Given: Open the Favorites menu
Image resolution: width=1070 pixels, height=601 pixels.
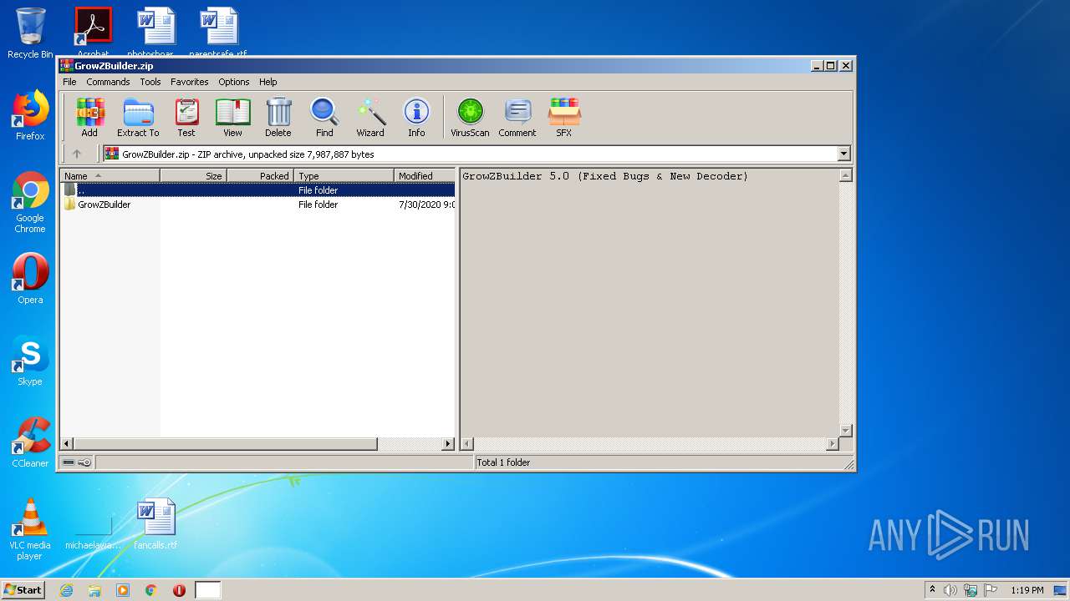Looking at the screenshot, I should click(190, 82).
